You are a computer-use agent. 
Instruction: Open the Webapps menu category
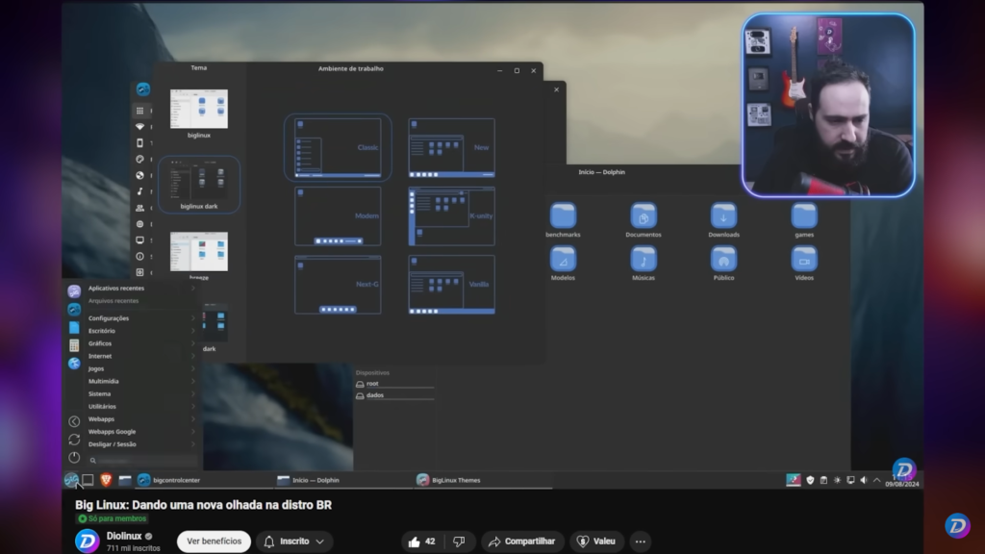(141, 419)
